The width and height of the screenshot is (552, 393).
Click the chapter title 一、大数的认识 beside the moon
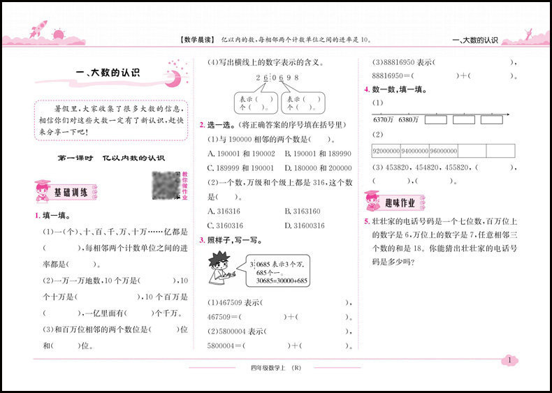pyautogui.click(x=108, y=73)
